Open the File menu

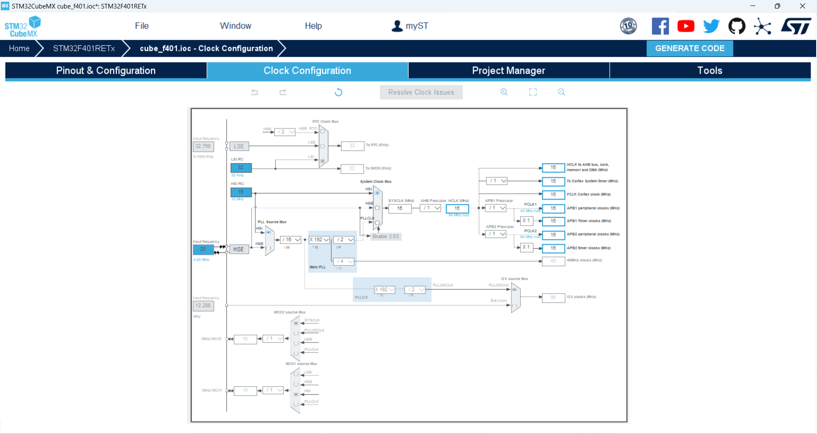coord(142,26)
